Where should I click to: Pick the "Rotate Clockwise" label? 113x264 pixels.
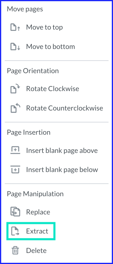52,89
